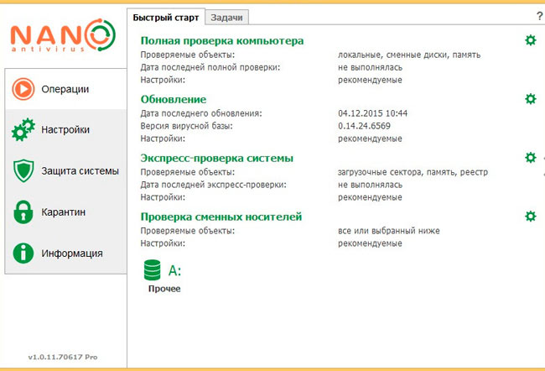Click the shield icon for Защита системы

pyautogui.click(x=23, y=171)
